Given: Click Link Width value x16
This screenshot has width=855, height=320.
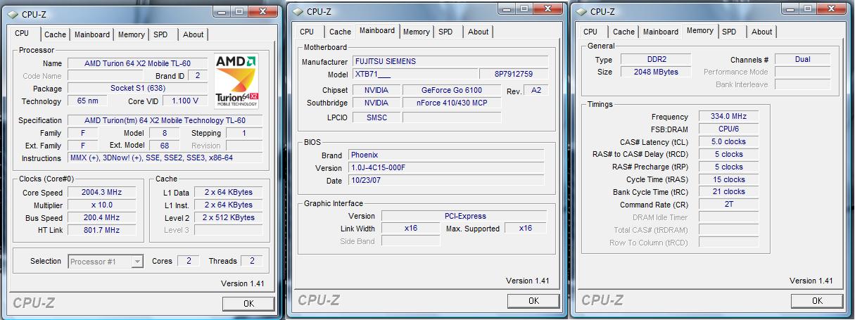Looking at the screenshot, I should click(x=411, y=228).
